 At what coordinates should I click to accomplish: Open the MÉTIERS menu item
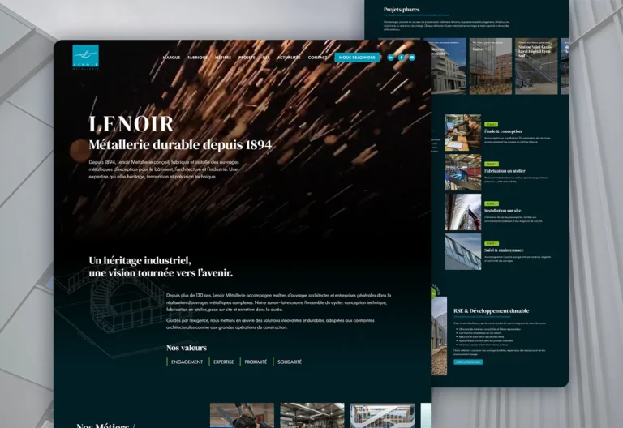click(223, 58)
